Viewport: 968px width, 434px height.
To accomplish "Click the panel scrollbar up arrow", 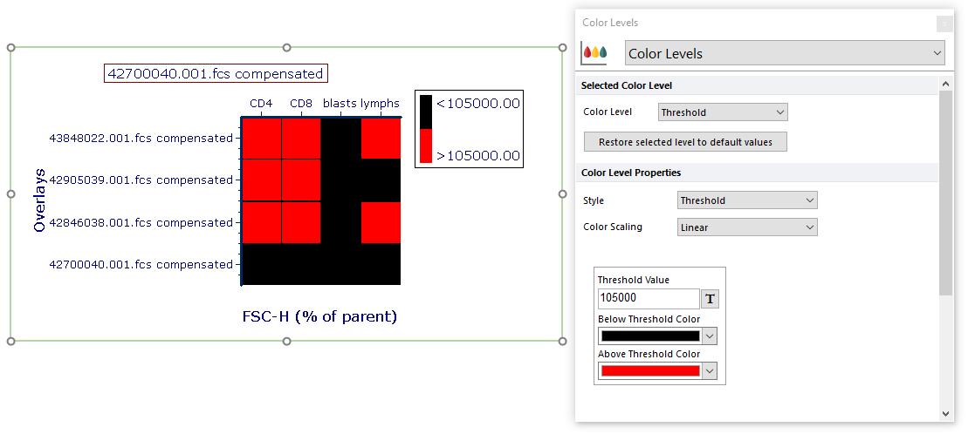I will point(945,83).
